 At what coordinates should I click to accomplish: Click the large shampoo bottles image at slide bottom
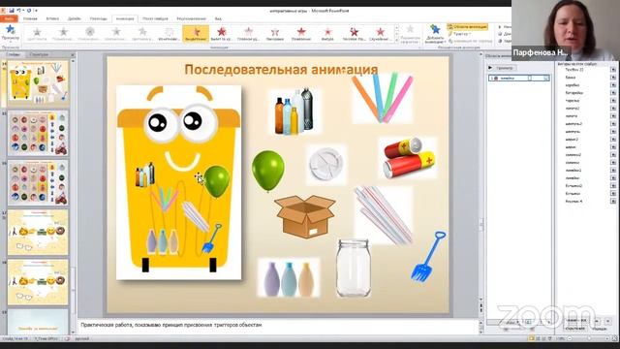(289, 278)
